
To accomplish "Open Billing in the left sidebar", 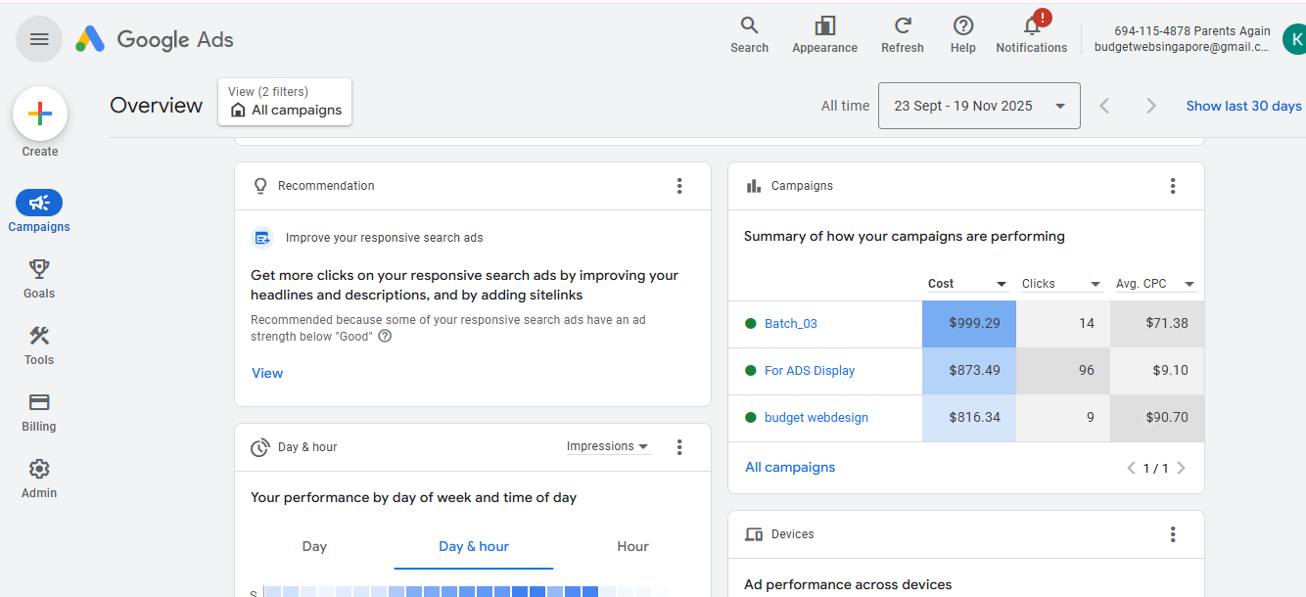I will tap(39, 412).
